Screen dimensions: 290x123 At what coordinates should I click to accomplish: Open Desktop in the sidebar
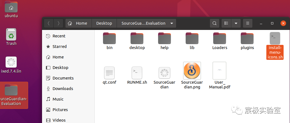68,68
